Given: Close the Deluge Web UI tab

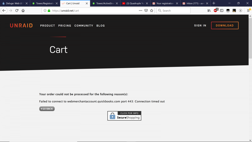Looking at the screenshot, I should point(26,3).
